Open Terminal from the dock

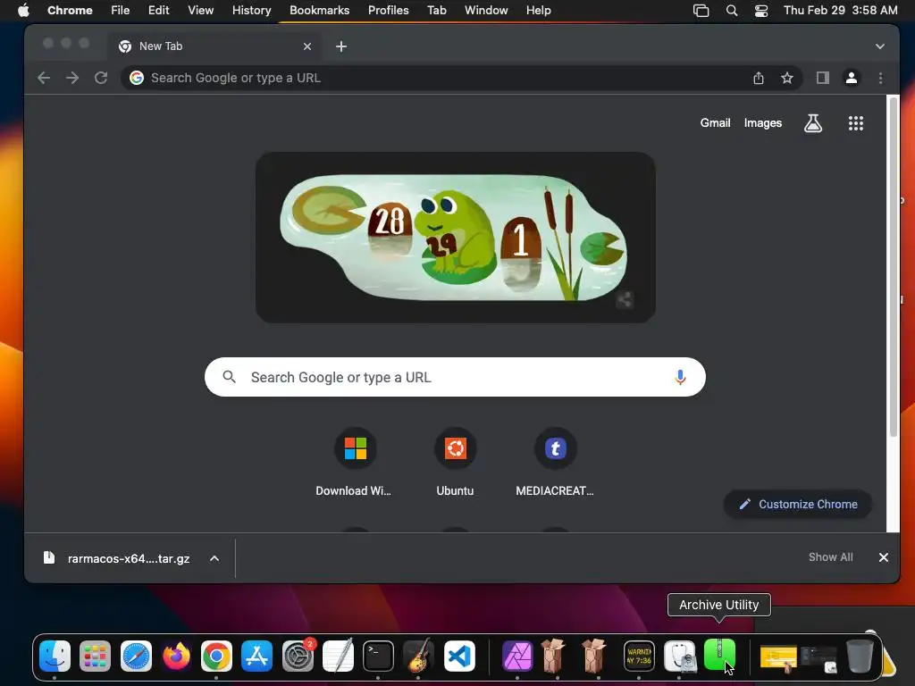(x=378, y=656)
